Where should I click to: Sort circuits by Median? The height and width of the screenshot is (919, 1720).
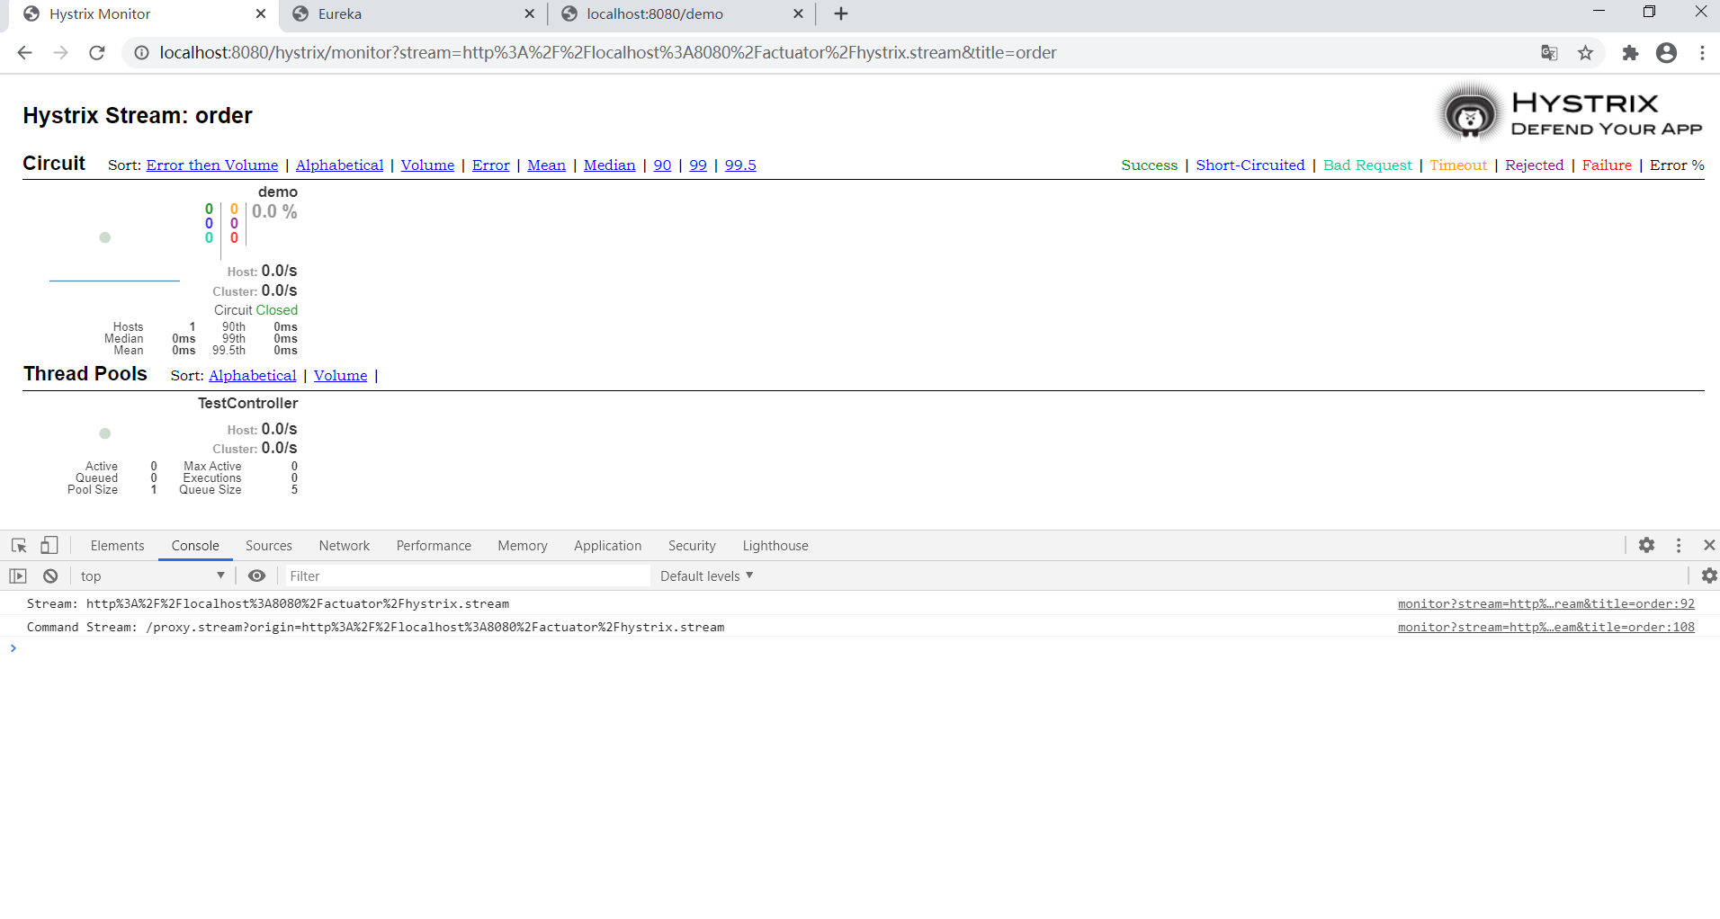point(609,165)
